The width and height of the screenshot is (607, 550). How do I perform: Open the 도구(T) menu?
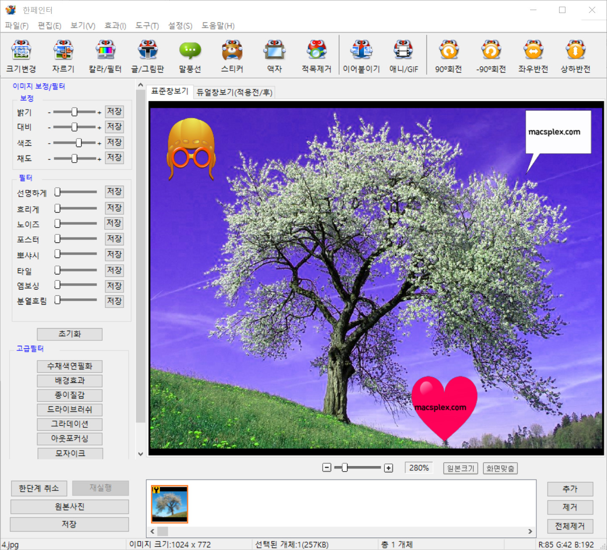[147, 26]
